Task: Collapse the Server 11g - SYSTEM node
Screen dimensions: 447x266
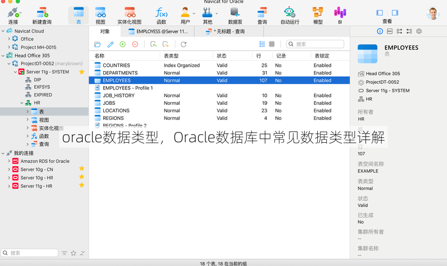Action: coord(15,72)
